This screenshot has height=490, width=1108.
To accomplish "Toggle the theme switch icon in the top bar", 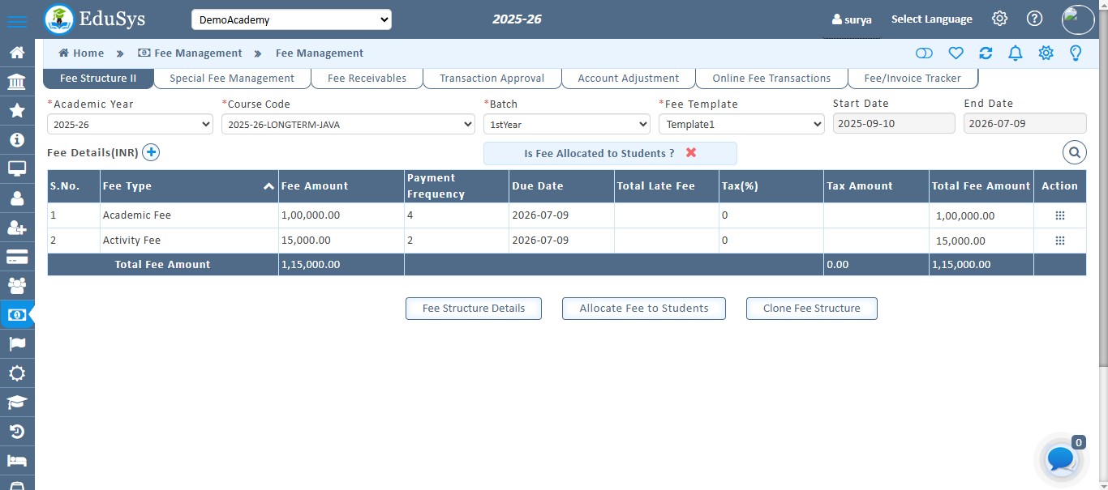I will coord(925,52).
